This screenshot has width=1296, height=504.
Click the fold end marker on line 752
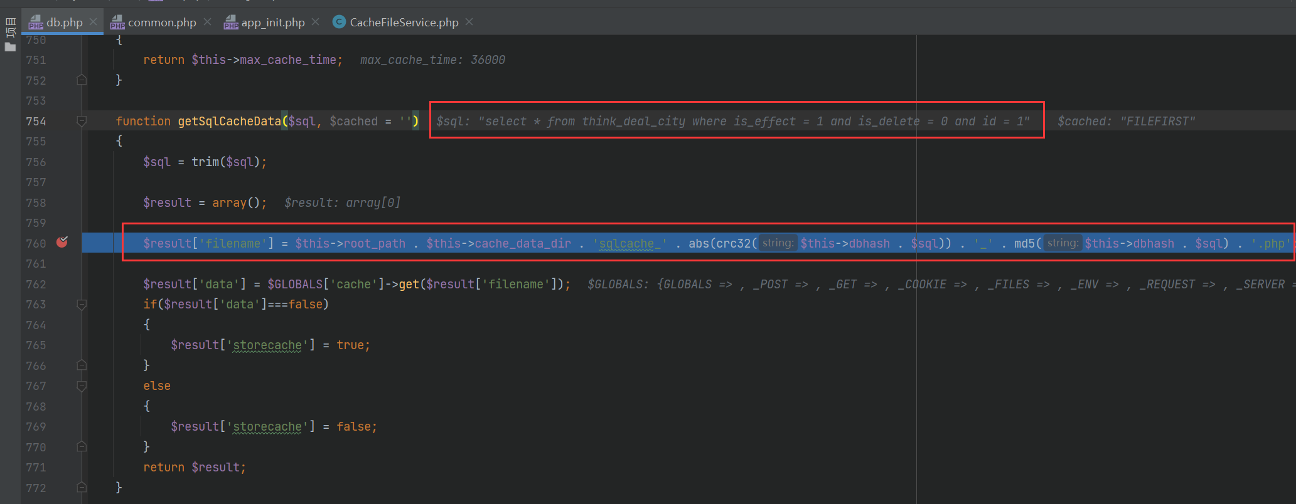[82, 80]
